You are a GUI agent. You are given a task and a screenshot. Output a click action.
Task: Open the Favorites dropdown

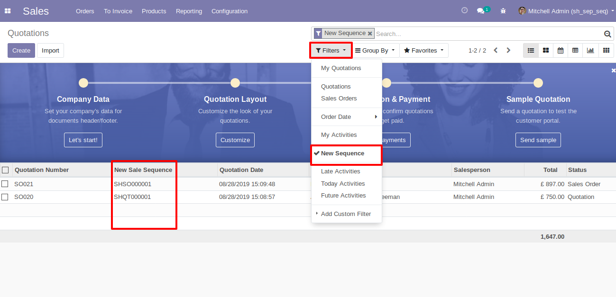click(x=423, y=50)
